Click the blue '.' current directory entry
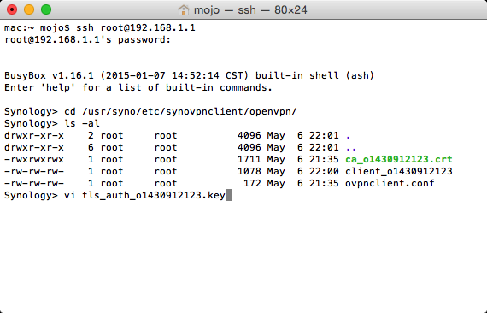Viewport: 487px width, 313px height. tap(349, 136)
